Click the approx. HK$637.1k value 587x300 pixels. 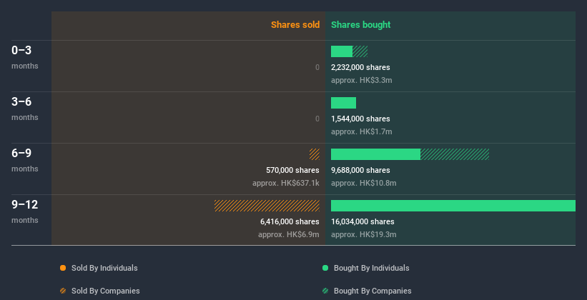pos(286,183)
